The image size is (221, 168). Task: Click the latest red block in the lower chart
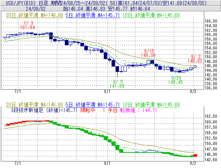pos(195,155)
